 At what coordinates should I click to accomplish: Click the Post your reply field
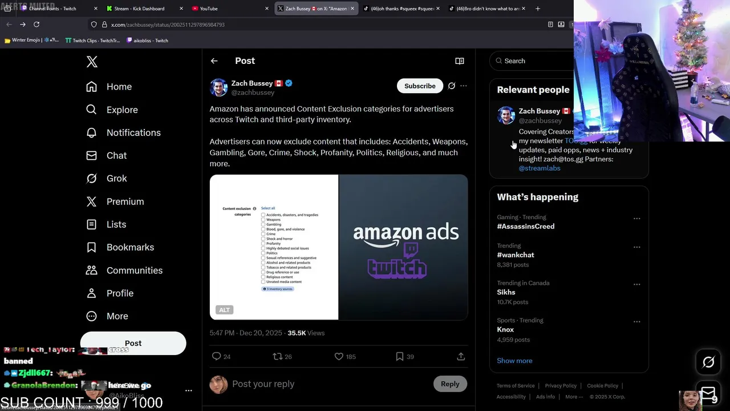click(x=330, y=384)
